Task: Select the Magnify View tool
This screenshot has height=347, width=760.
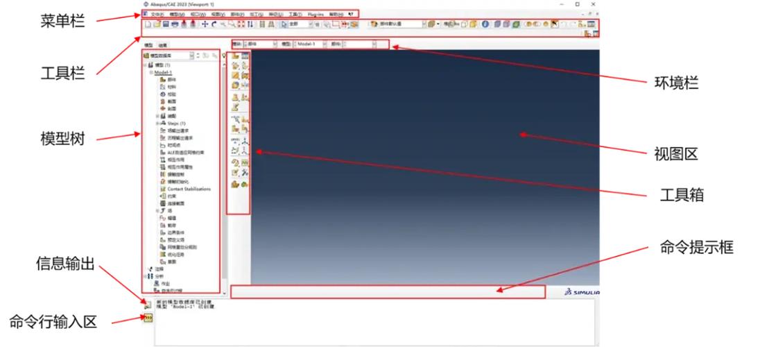Action: [223, 24]
